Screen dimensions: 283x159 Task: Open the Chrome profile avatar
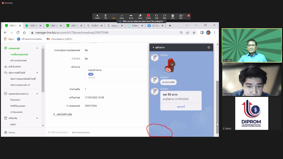(208, 33)
